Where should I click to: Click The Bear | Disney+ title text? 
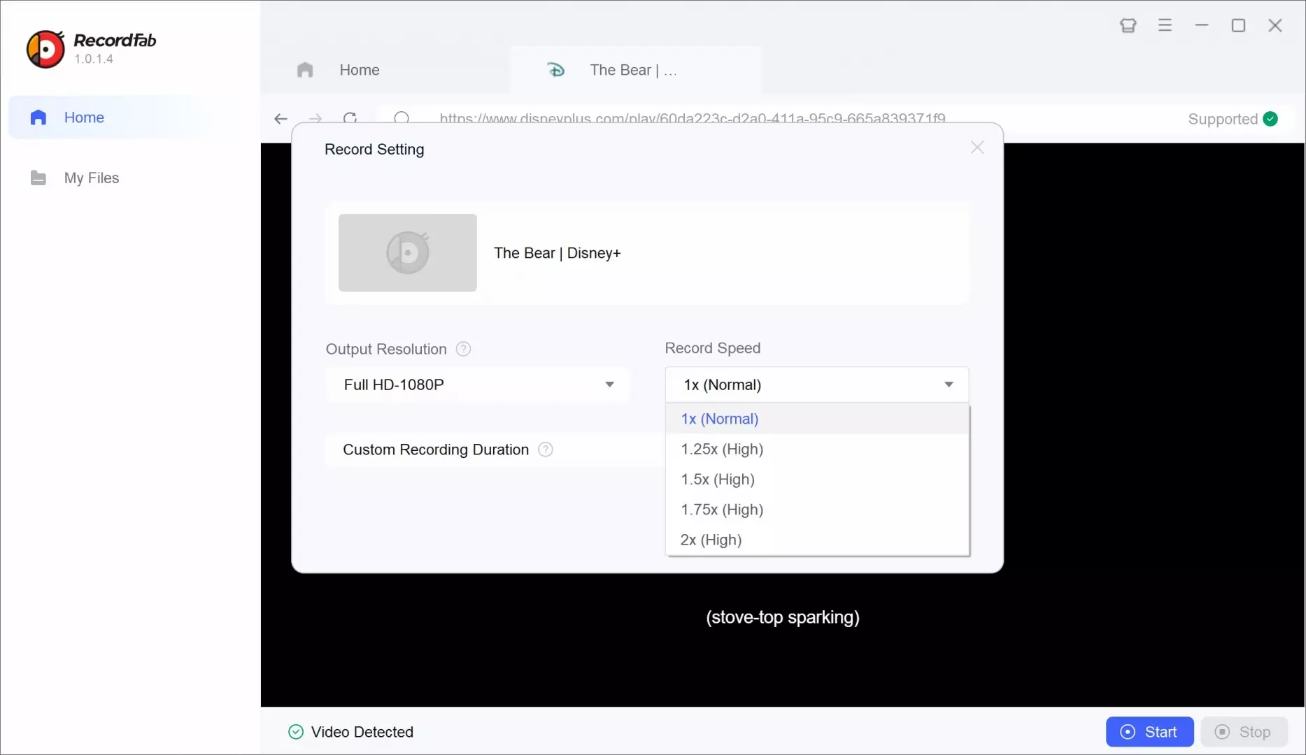pyautogui.click(x=558, y=253)
